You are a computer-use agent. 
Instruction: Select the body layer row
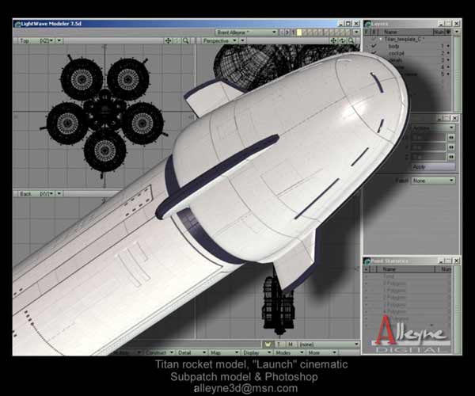tap(408, 46)
